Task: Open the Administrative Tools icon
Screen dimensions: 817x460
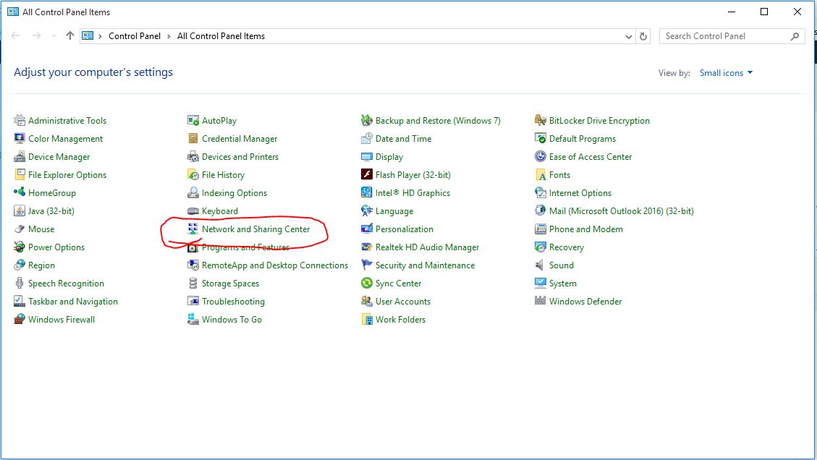Action: point(20,120)
